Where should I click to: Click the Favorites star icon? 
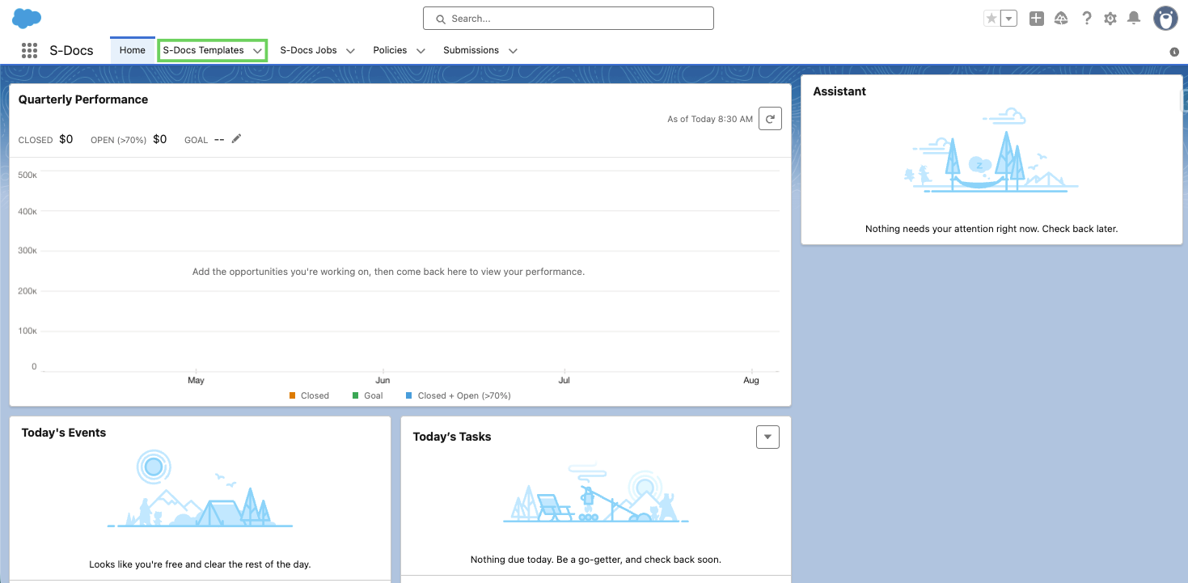tap(991, 19)
